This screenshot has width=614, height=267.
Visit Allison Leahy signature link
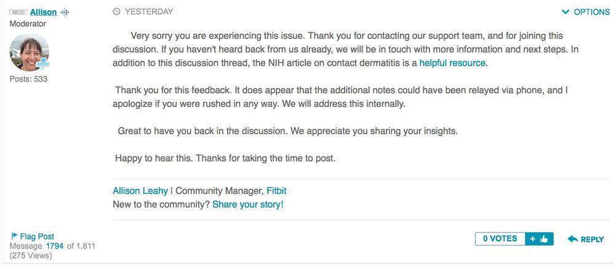[140, 191]
